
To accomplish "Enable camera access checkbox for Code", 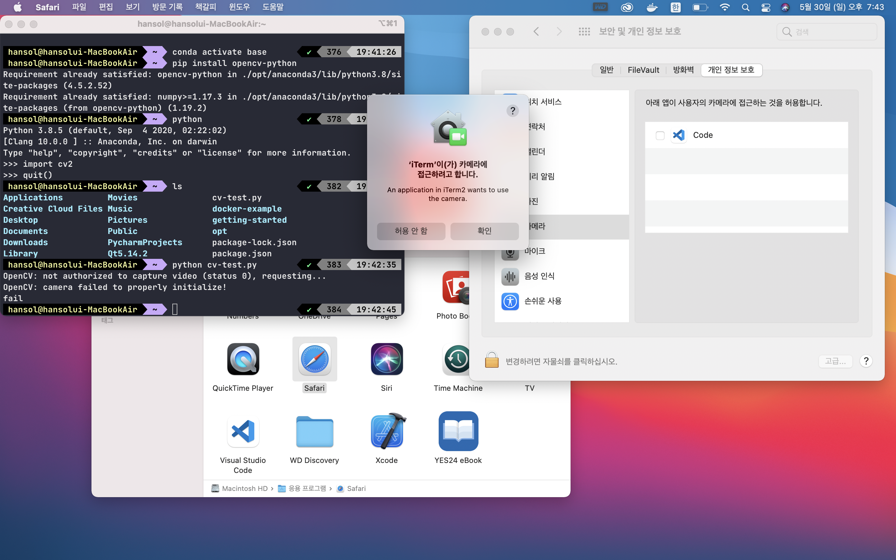I will pos(660,135).
